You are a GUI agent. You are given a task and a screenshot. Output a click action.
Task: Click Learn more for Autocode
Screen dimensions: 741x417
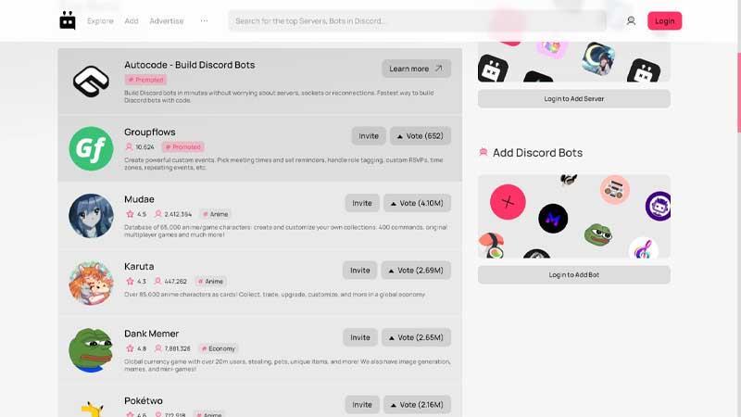(416, 69)
